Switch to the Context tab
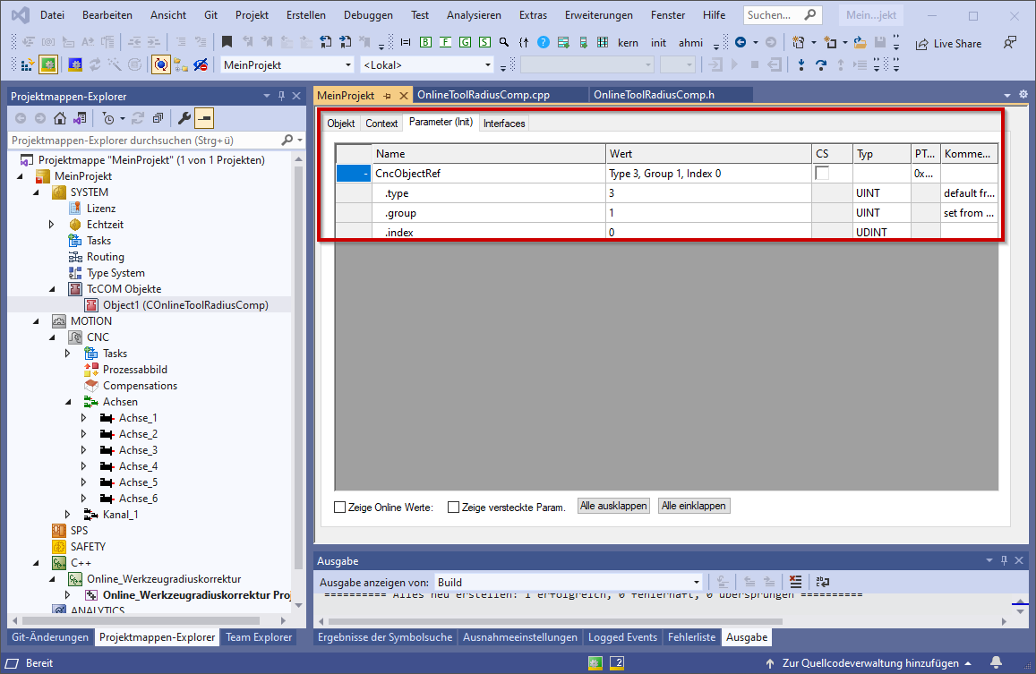The image size is (1036, 674). coord(381,123)
